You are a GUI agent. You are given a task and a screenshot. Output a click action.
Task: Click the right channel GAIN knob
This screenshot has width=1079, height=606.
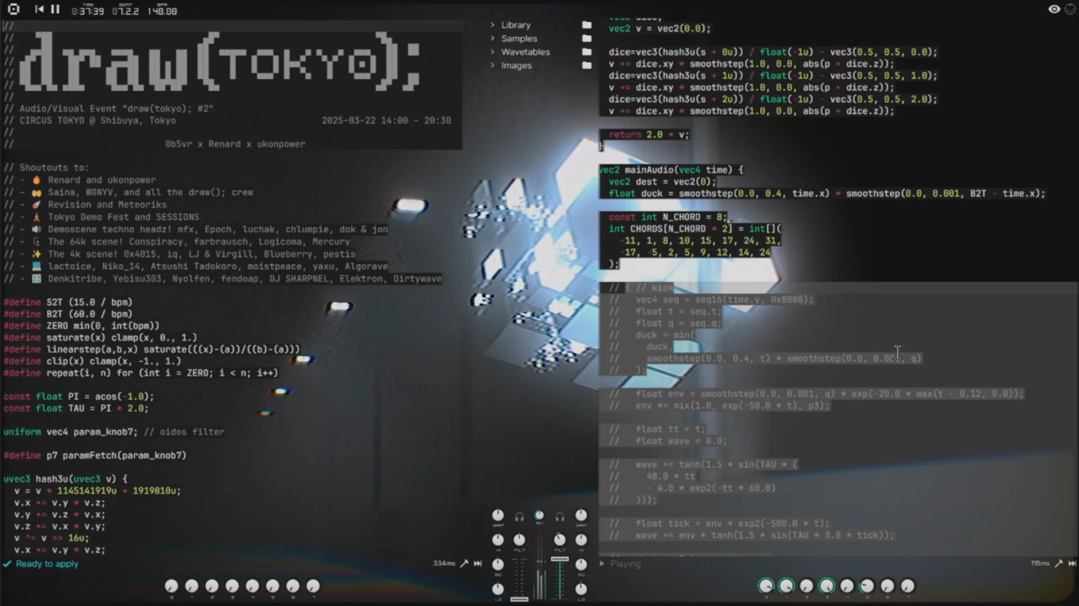coord(581,515)
